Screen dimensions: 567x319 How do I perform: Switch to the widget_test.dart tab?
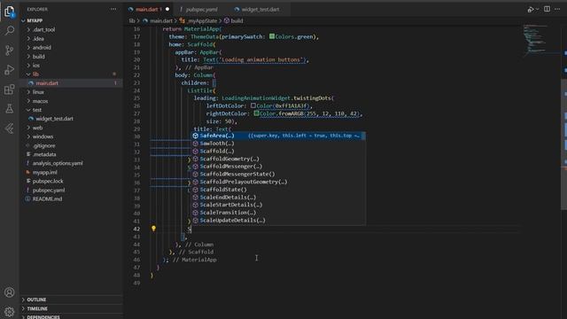pyautogui.click(x=260, y=10)
